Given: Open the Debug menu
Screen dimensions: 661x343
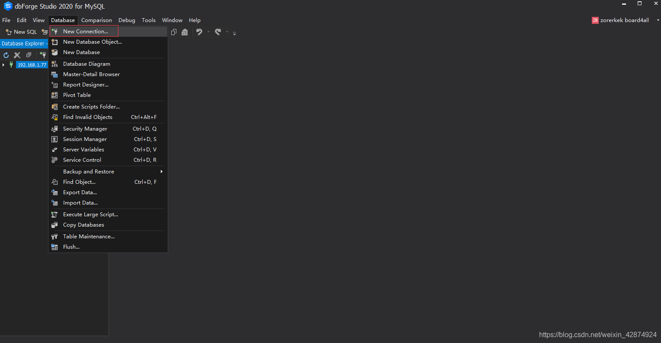Looking at the screenshot, I should 127,20.
